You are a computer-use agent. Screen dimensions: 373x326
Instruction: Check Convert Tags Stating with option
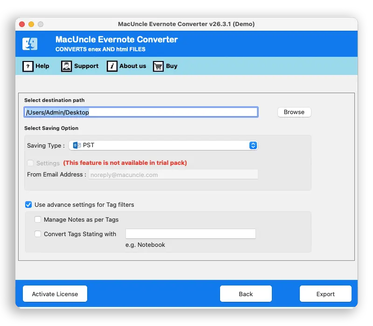point(38,234)
